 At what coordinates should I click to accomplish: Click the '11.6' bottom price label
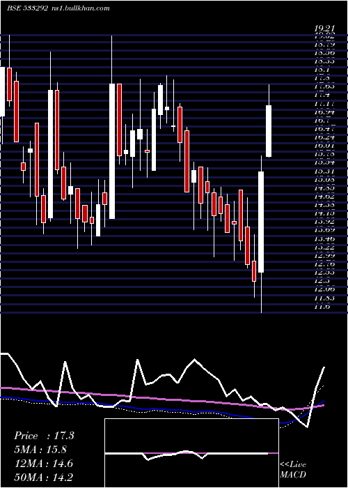tap(322, 307)
